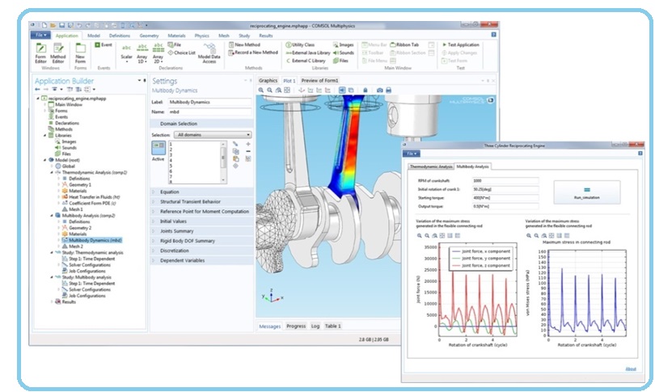This screenshot has width=655, height=392.
Task: Click the lock icon in graphics toolbar
Action: point(365,91)
